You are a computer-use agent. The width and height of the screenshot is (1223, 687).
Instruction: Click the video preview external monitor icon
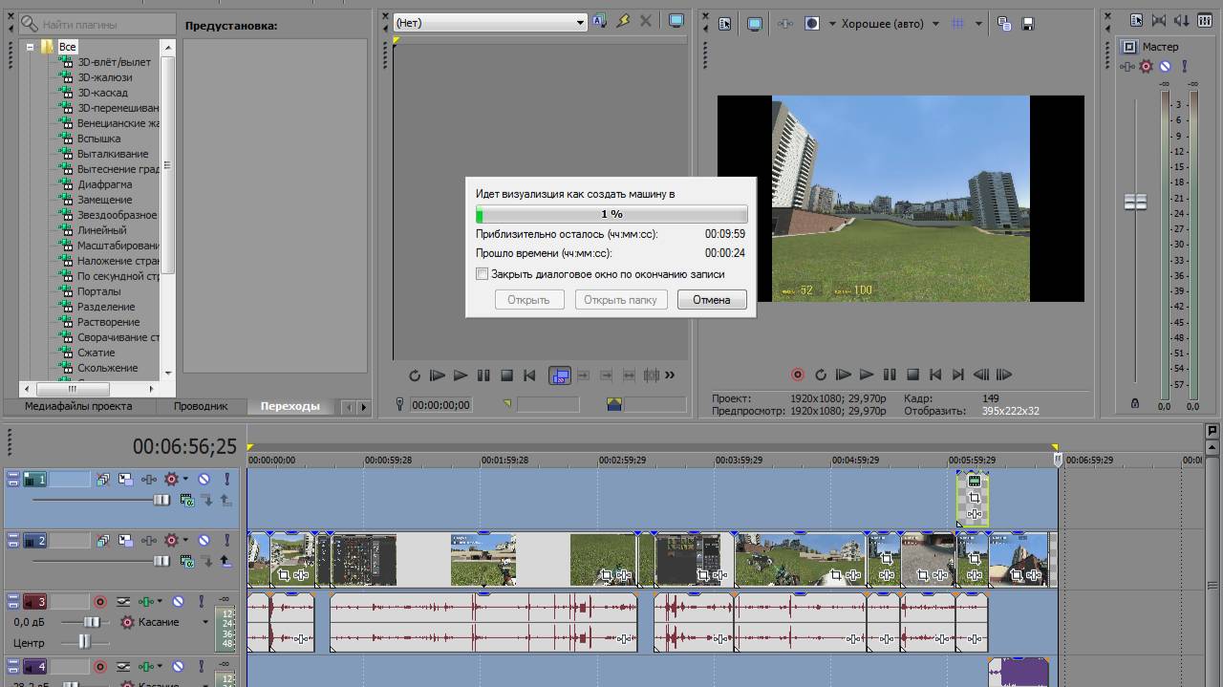[x=755, y=24]
